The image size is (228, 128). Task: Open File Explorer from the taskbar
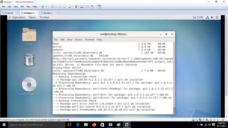pyautogui.click(x=86, y=125)
